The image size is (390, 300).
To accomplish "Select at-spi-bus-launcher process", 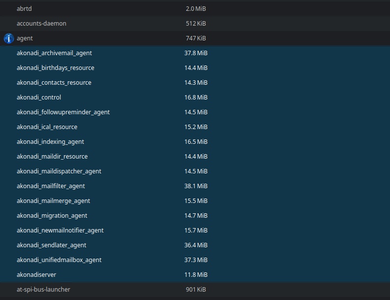I will [x=43, y=290].
